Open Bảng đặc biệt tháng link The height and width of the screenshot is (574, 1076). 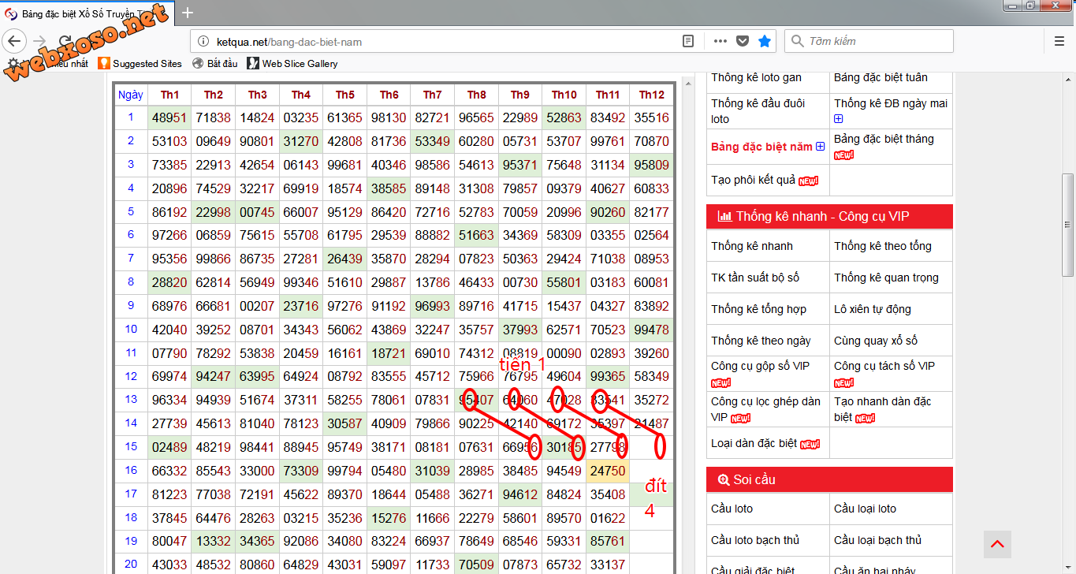tap(884, 139)
